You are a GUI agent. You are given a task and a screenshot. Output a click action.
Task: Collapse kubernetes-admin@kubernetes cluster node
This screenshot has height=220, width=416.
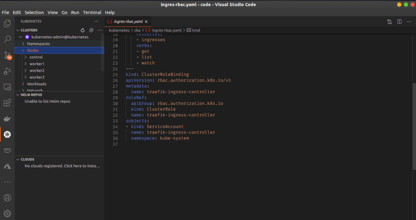pos(20,37)
